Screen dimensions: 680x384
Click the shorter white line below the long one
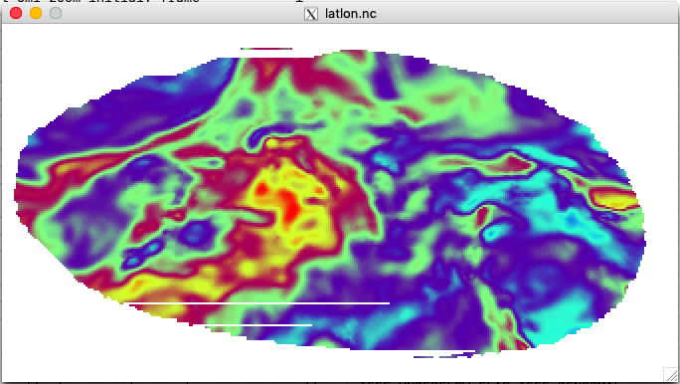click(x=258, y=324)
